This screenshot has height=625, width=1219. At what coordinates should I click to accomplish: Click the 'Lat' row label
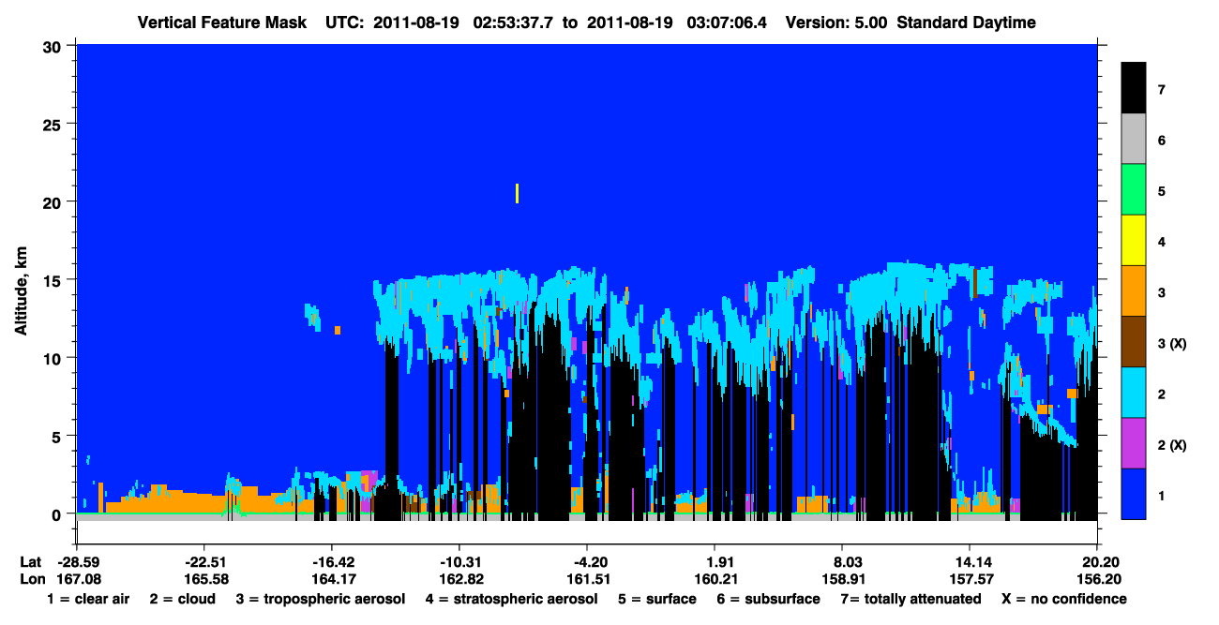(x=30, y=561)
